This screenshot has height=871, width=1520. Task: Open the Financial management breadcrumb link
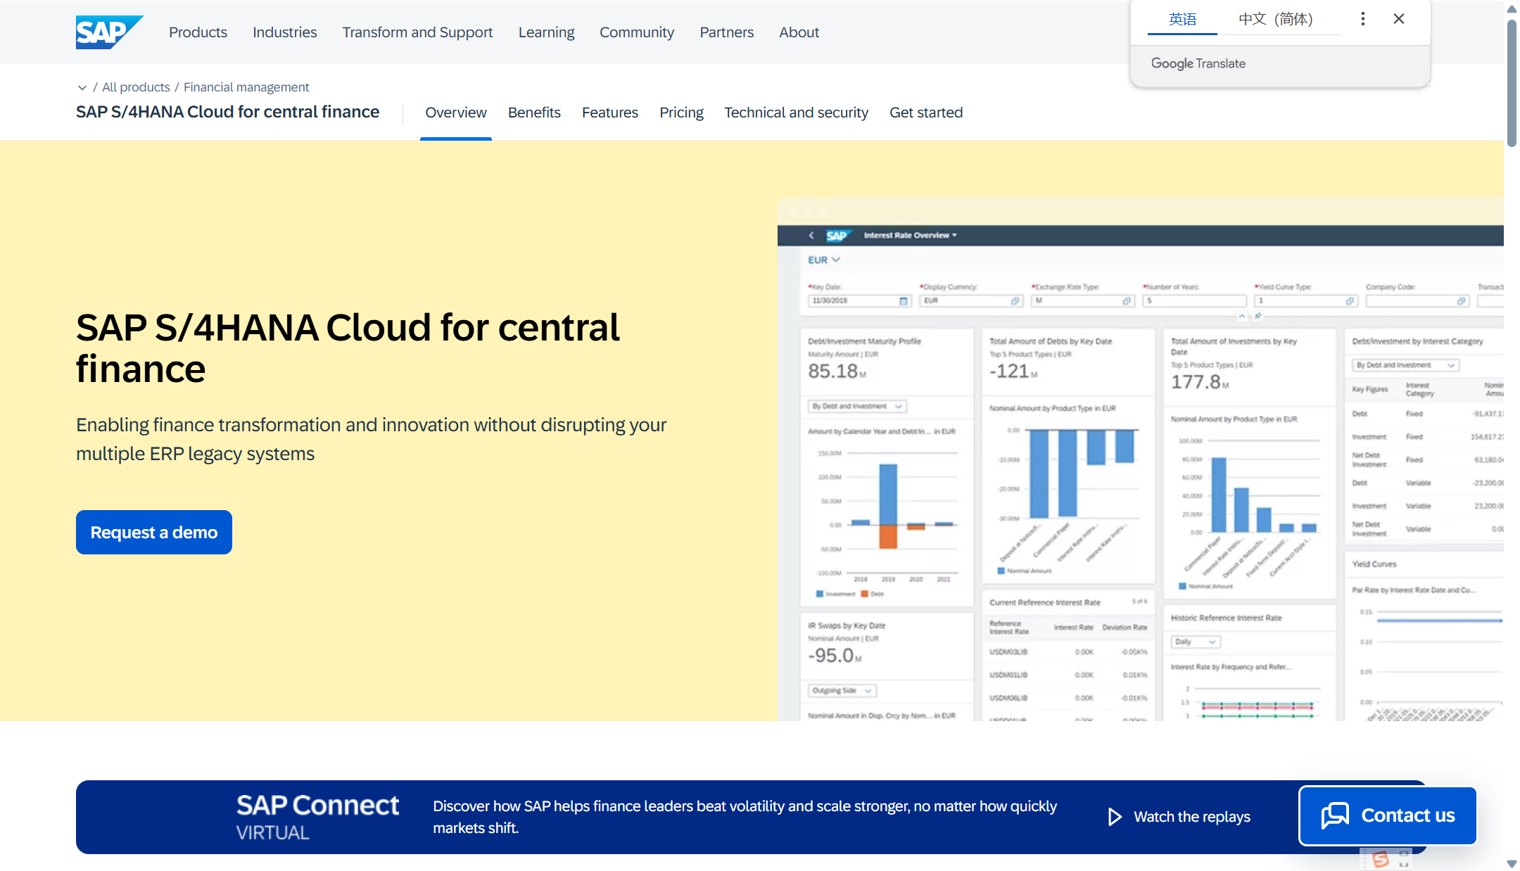[x=246, y=87]
